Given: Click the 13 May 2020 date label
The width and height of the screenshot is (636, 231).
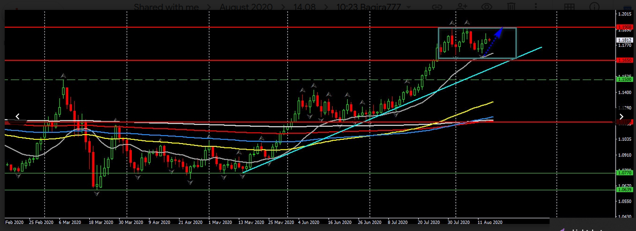Looking at the screenshot, I should (251, 222).
